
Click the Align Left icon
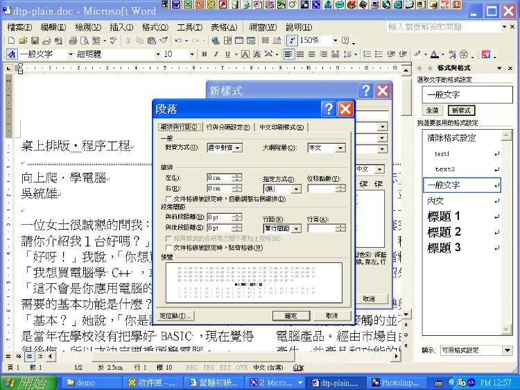click(288, 54)
